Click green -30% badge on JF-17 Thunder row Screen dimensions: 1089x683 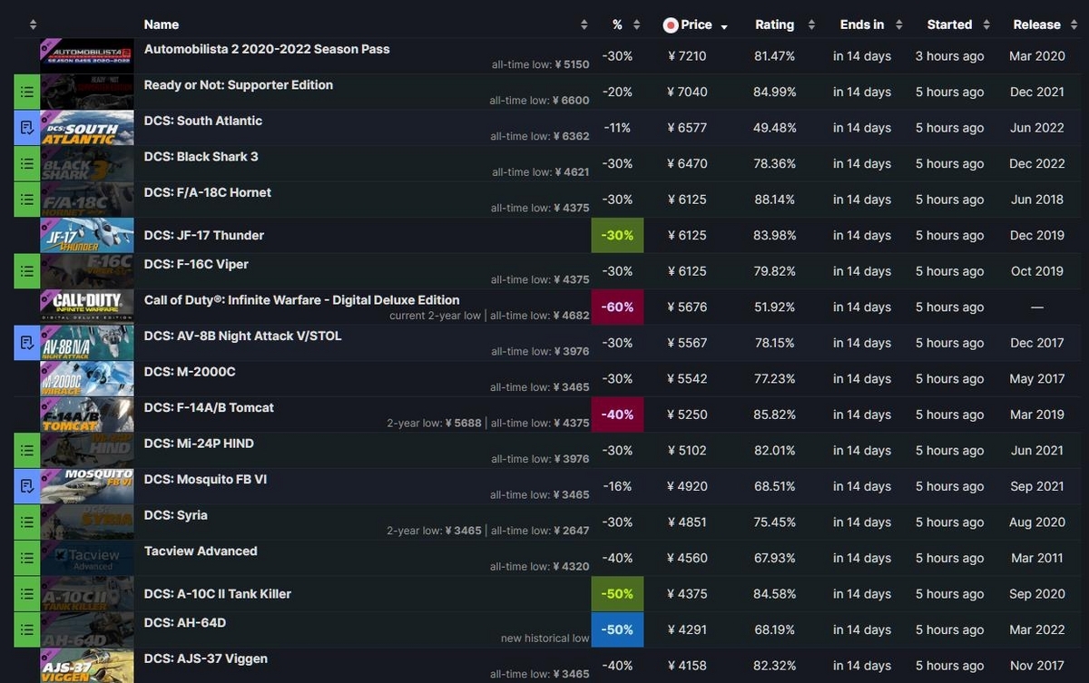pyautogui.click(x=618, y=235)
